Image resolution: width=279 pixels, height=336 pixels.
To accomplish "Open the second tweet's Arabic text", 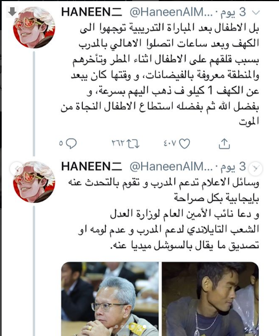I will click(x=163, y=214).
